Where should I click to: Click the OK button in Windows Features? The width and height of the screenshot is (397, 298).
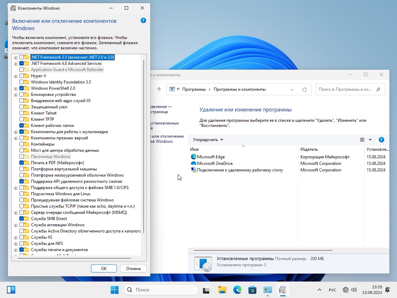click(x=104, y=268)
